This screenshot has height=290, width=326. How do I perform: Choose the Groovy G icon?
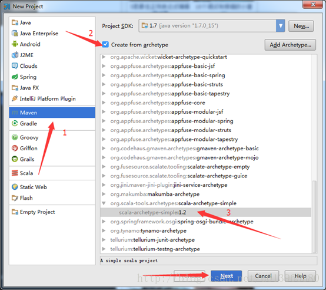[x=15, y=137]
